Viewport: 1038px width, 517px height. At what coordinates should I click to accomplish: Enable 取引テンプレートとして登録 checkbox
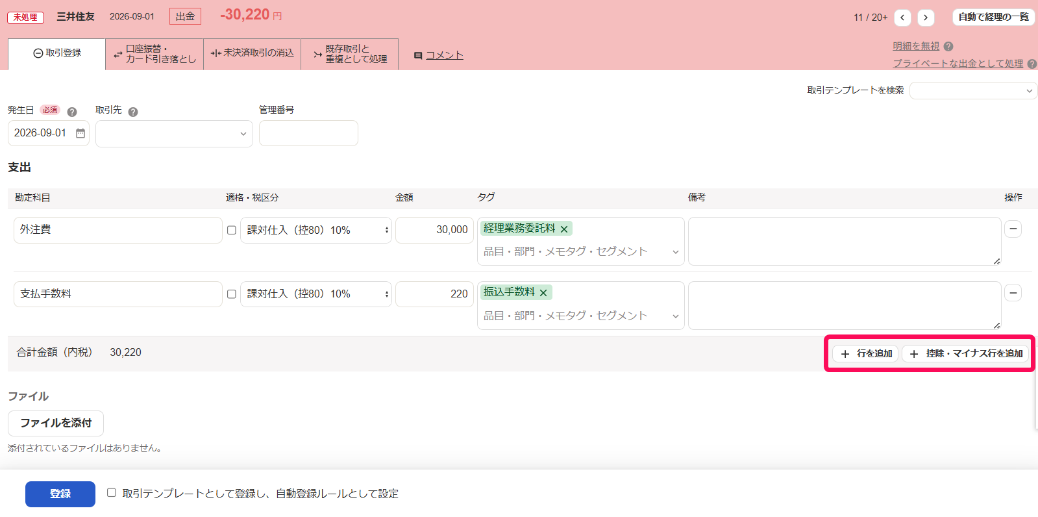[x=112, y=493]
